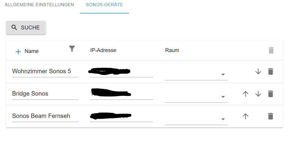Edit the Sonos Beam Fernseh name field
The width and height of the screenshot is (296, 155).
pyautogui.click(x=45, y=116)
